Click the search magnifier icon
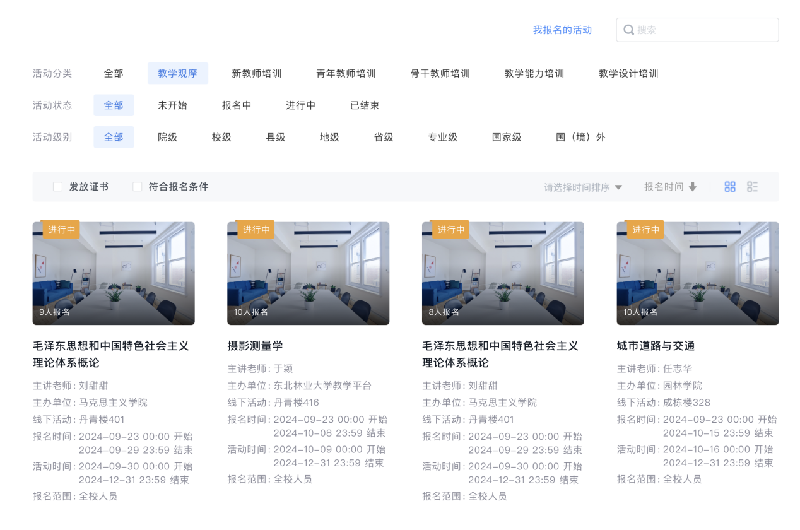 click(x=628, y=30)
